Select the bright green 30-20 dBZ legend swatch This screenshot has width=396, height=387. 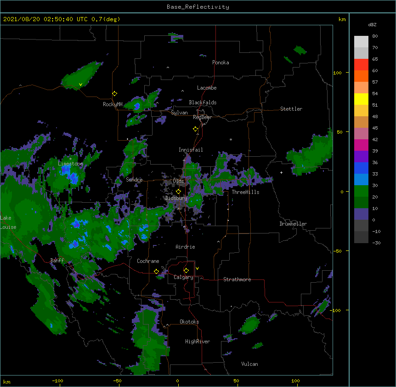coord(361,191)
